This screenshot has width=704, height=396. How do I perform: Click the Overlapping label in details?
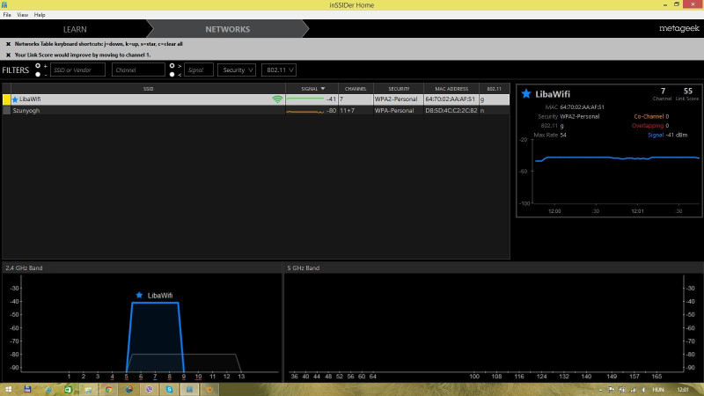648,126
